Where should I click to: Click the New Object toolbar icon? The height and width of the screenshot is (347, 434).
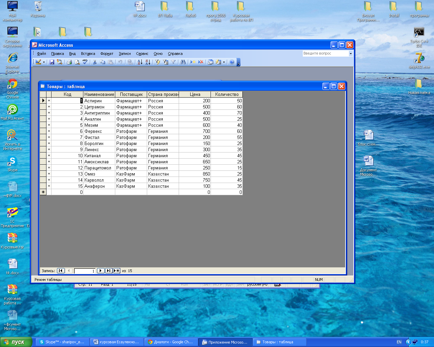[218, 62]
